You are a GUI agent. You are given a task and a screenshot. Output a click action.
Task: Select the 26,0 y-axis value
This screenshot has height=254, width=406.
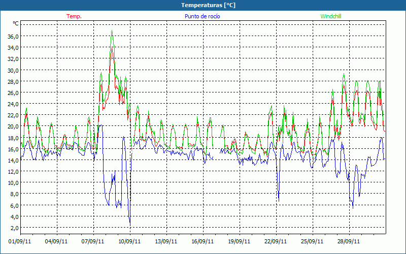(x=13, y=92)
